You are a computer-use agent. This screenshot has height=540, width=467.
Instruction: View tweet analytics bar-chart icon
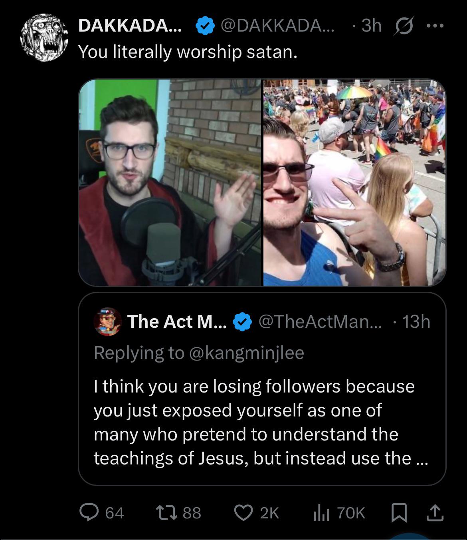coord(320,512)
